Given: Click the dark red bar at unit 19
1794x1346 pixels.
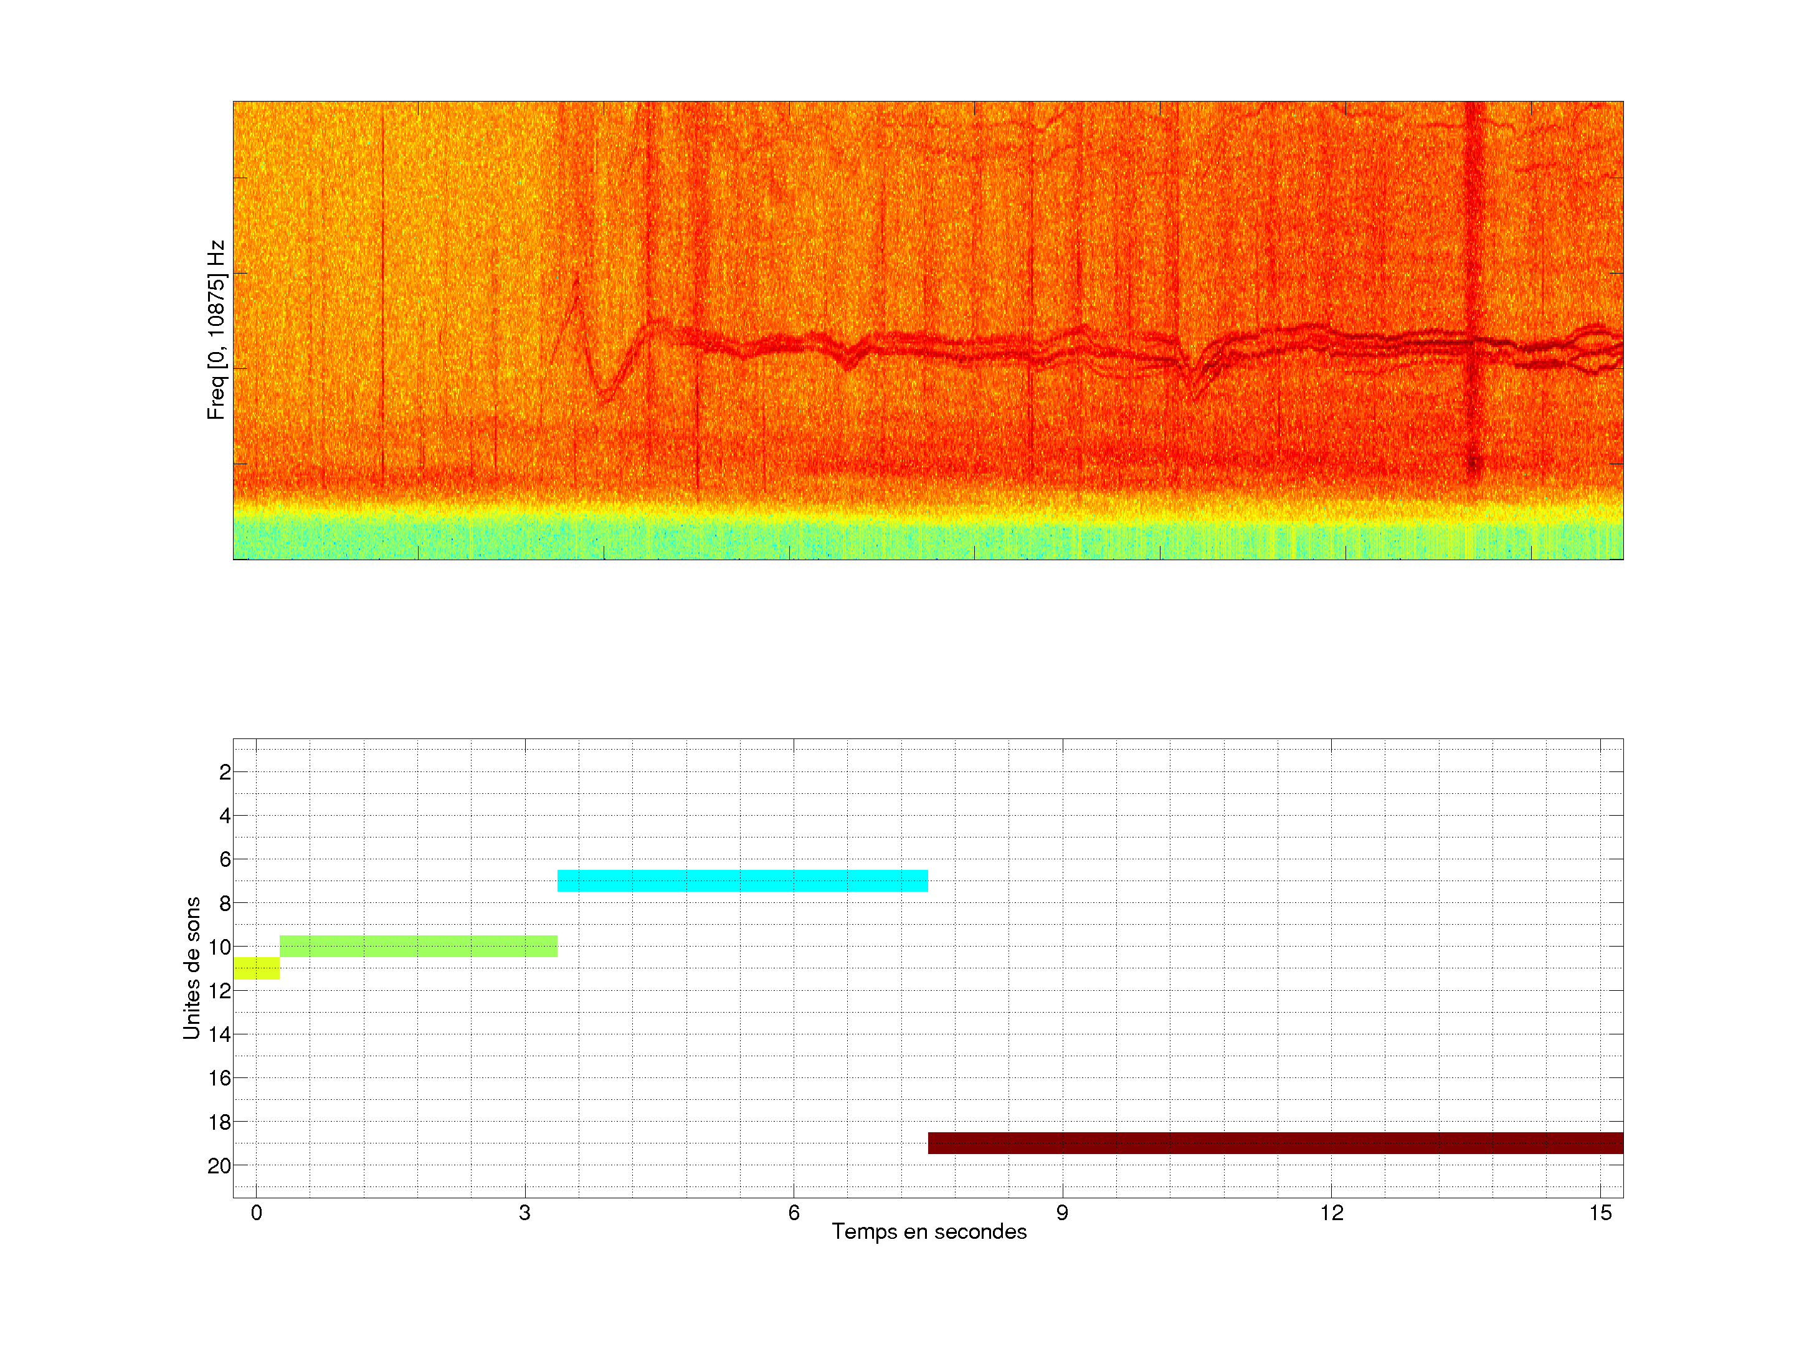Looking at the screenshot, I should click(1275, 1142).
